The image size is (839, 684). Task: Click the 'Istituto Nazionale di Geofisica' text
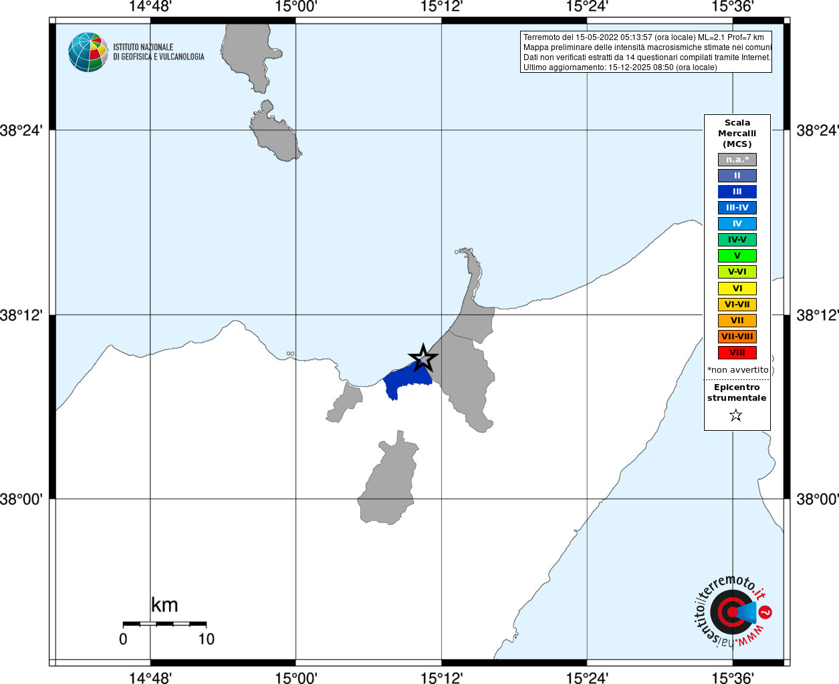pos(158,52)
